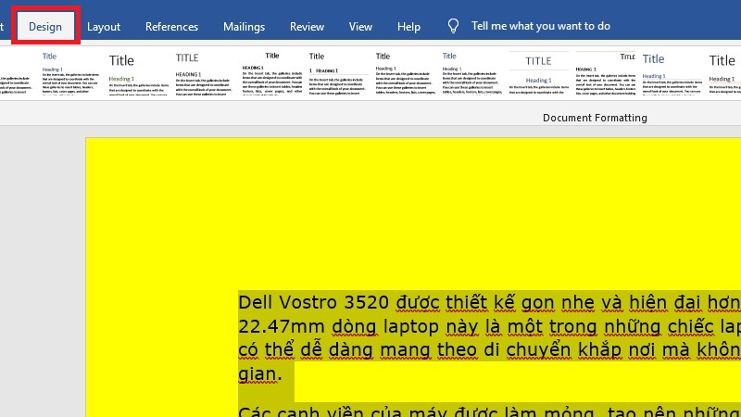Click on the text 'Dell Vostro 3520'
The width and height of the screenshot is (741, 417).
pyautogui.click(x=315, y=302)
